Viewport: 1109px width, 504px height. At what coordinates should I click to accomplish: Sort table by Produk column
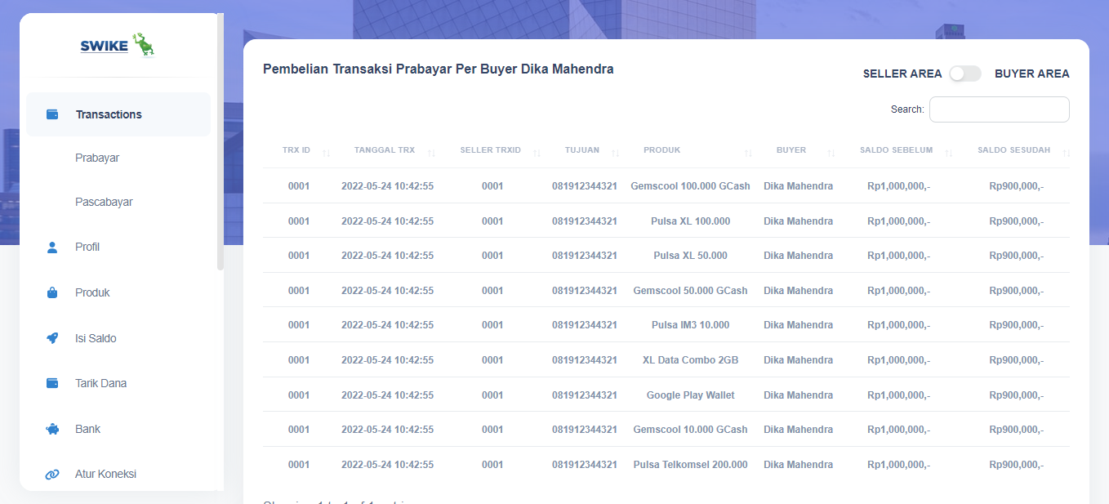tap(662, 150)
